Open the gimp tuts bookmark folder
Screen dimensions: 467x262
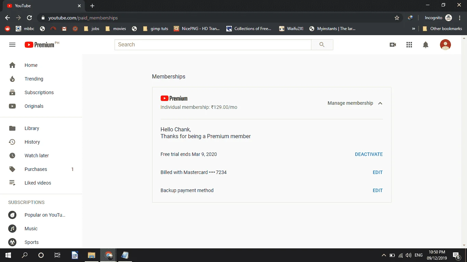click(155, 29)
